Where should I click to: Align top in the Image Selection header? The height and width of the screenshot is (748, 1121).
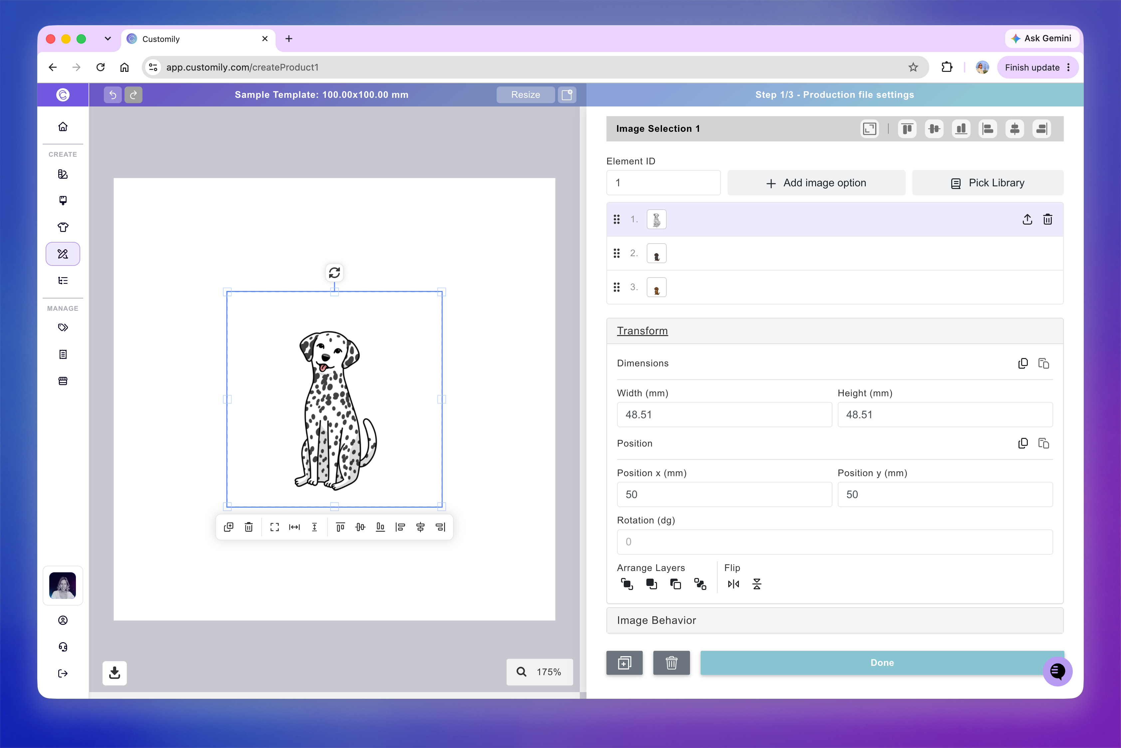[x=907, y=129]
